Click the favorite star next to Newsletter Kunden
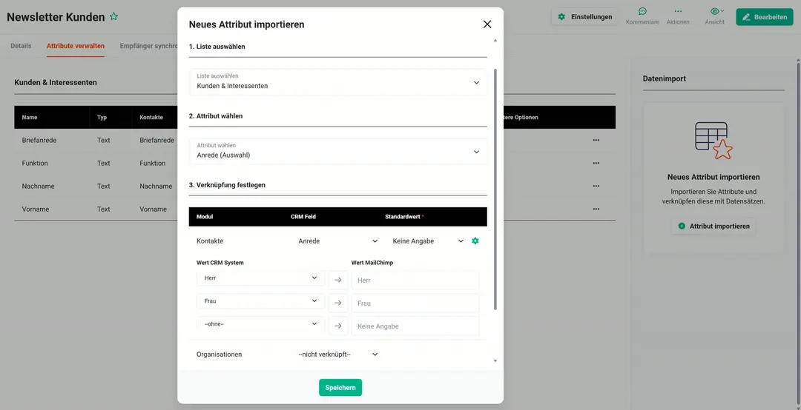This screenshot has width=801, height=410. [113, 17]
